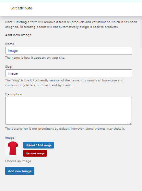This screenshot has width=142, height=191.
Task: Focus the Name input containing "Image"
Action: [x=69, y=51]
